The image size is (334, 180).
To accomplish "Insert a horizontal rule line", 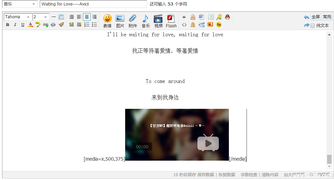I will click(x=54, y=17).
